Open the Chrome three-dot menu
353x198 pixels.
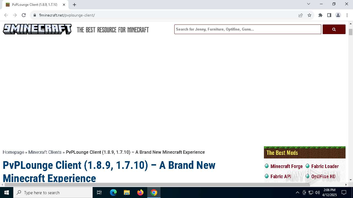tap(347, 15)
